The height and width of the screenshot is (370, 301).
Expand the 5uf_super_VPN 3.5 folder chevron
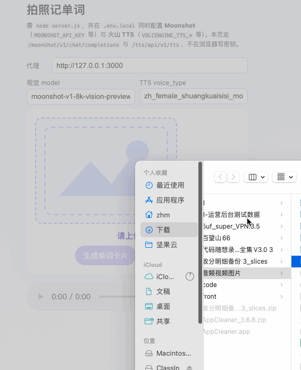(281, 226)
